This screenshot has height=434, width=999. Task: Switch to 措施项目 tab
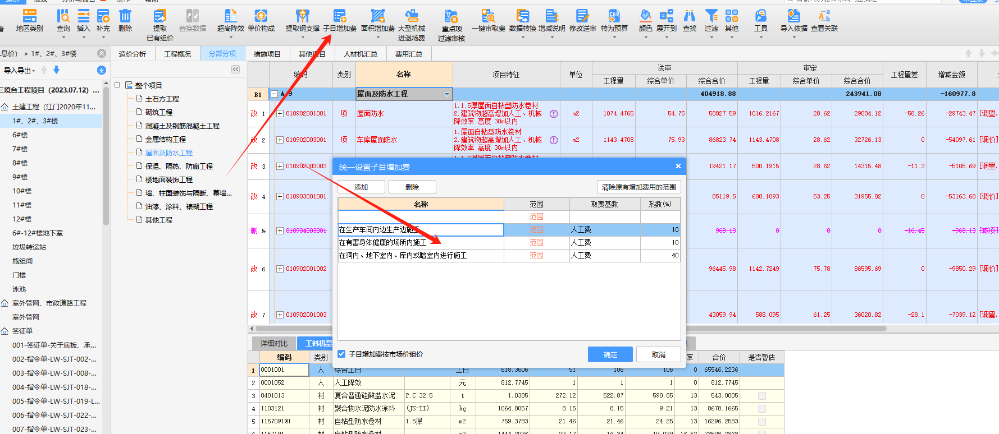(x=267, y=54)
